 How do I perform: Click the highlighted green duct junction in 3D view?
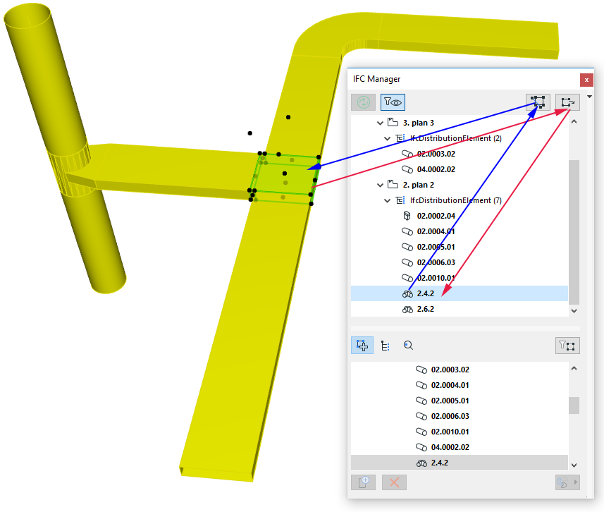(285, 177)
